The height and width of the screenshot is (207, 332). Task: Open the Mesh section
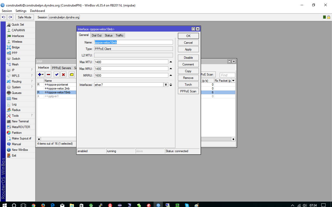(x=15, y=64)
